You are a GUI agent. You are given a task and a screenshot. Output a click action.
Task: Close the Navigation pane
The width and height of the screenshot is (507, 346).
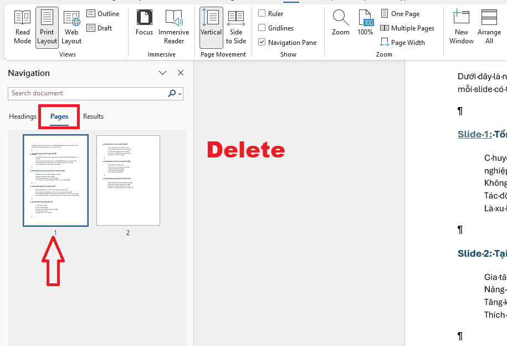tap(181, 73)
